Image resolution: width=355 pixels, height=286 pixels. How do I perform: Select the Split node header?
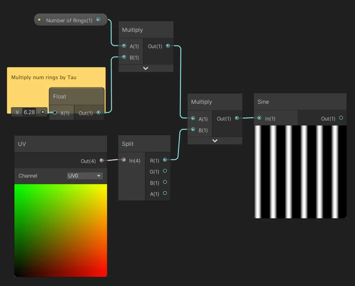click(144, 144)
